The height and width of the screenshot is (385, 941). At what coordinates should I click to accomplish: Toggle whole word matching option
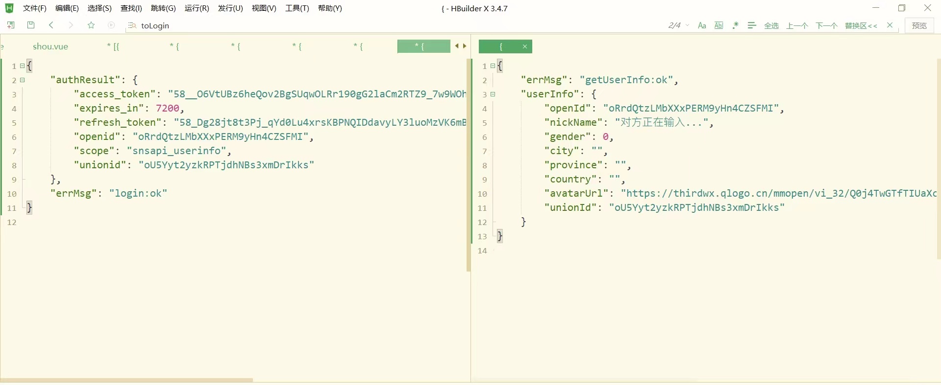tap(718, 25)
